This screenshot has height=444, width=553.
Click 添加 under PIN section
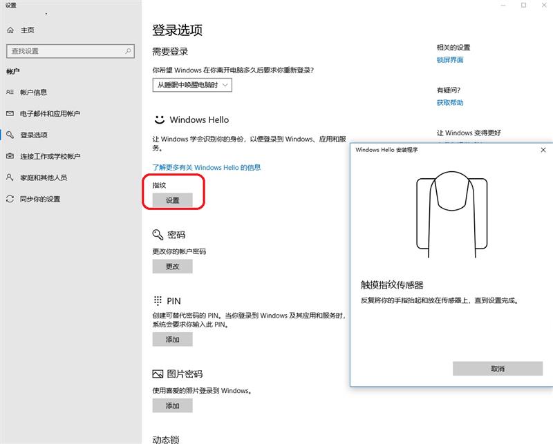point(172,339)
